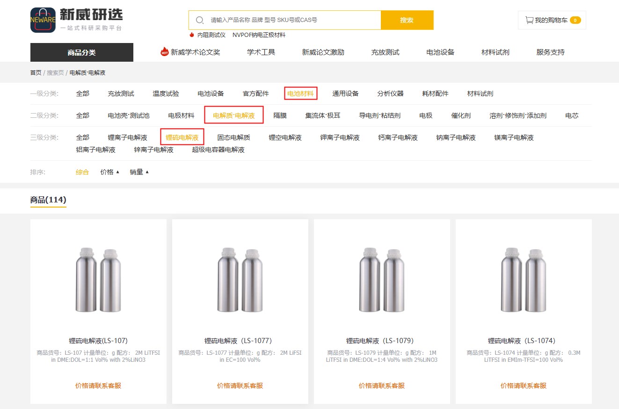The image size is (619, 409).
Task: Select 溶剂·修饰剂·添加剂 category
Action: (x=518, y=115)
